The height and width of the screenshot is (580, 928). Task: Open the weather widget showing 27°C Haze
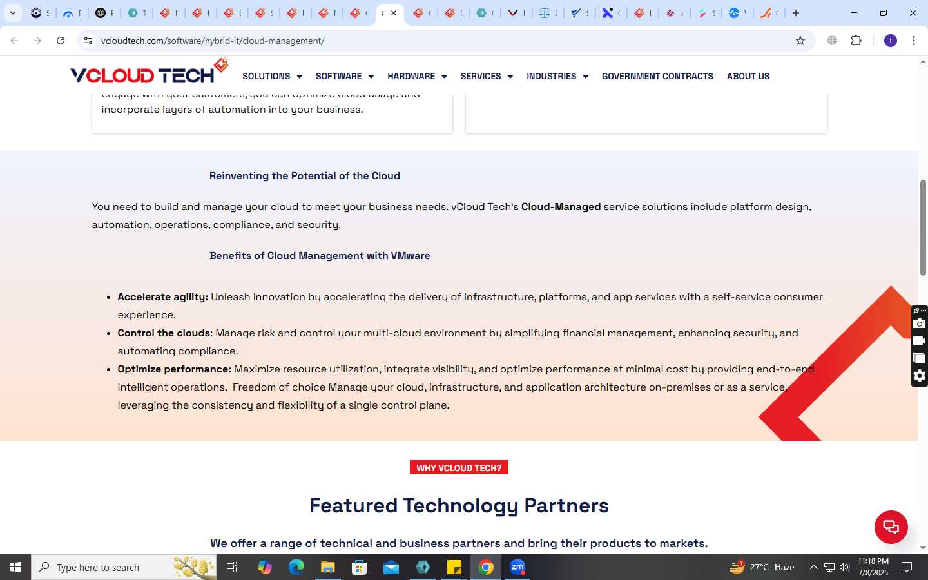762,567
